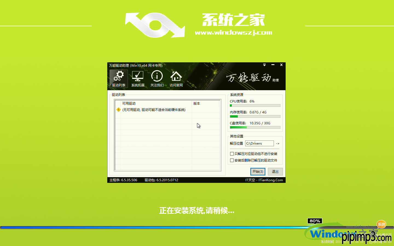Minimize the 万能驱动助理 window

(x=273, y=65)
